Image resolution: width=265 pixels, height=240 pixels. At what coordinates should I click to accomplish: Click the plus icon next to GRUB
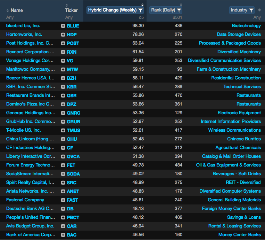63,122
